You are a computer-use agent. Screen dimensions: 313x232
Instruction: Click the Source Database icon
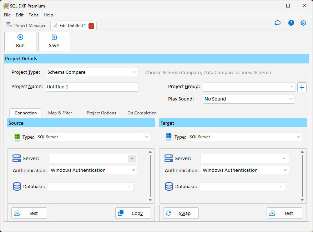coord(17,186)
